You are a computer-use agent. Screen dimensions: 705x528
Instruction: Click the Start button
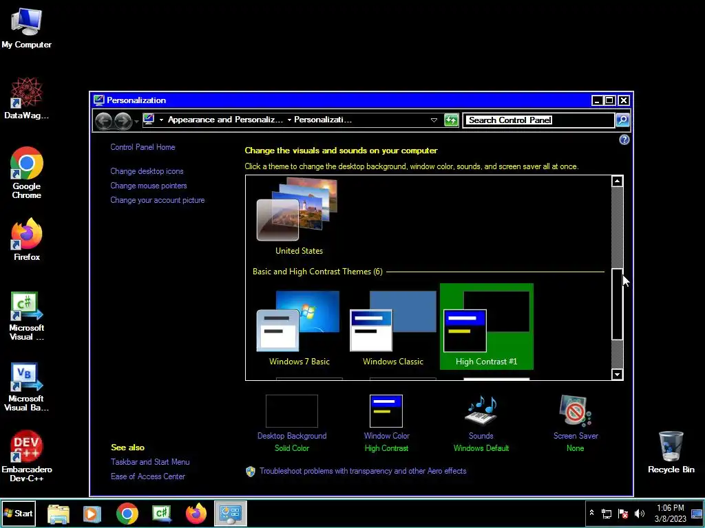[x=18, y=513]
